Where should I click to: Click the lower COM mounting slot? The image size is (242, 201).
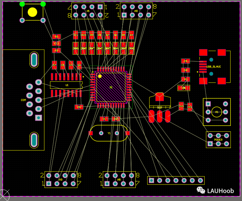click(x=34, y=140)
